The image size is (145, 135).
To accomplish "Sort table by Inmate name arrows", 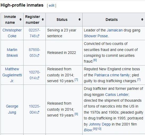I will pyautogui.click(x=20, y=20).
